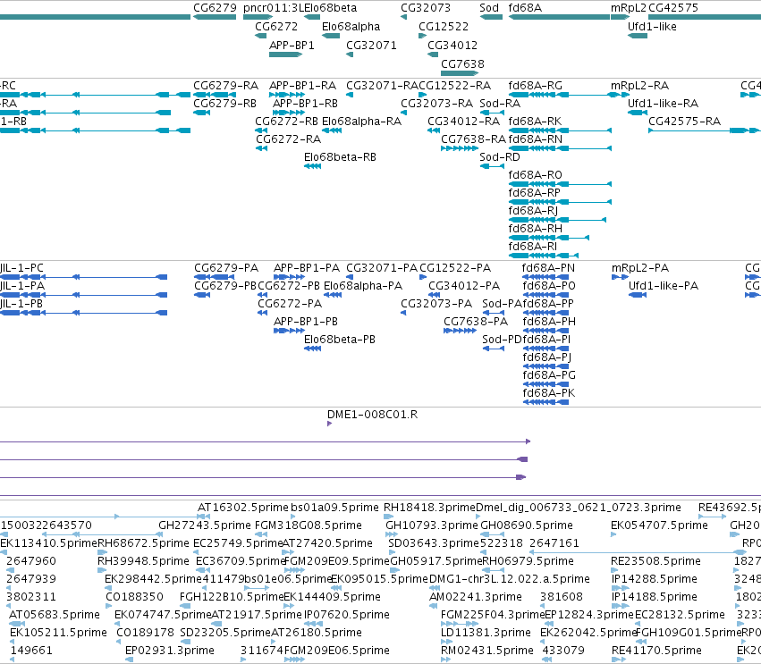Image resolution: width=761 pixels, height=664 pixels.
Task: Select the Ufd1-like-PA protein label
Action: 664,286
